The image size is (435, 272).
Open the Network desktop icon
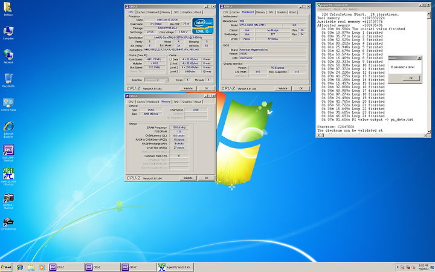coord(8,57)
